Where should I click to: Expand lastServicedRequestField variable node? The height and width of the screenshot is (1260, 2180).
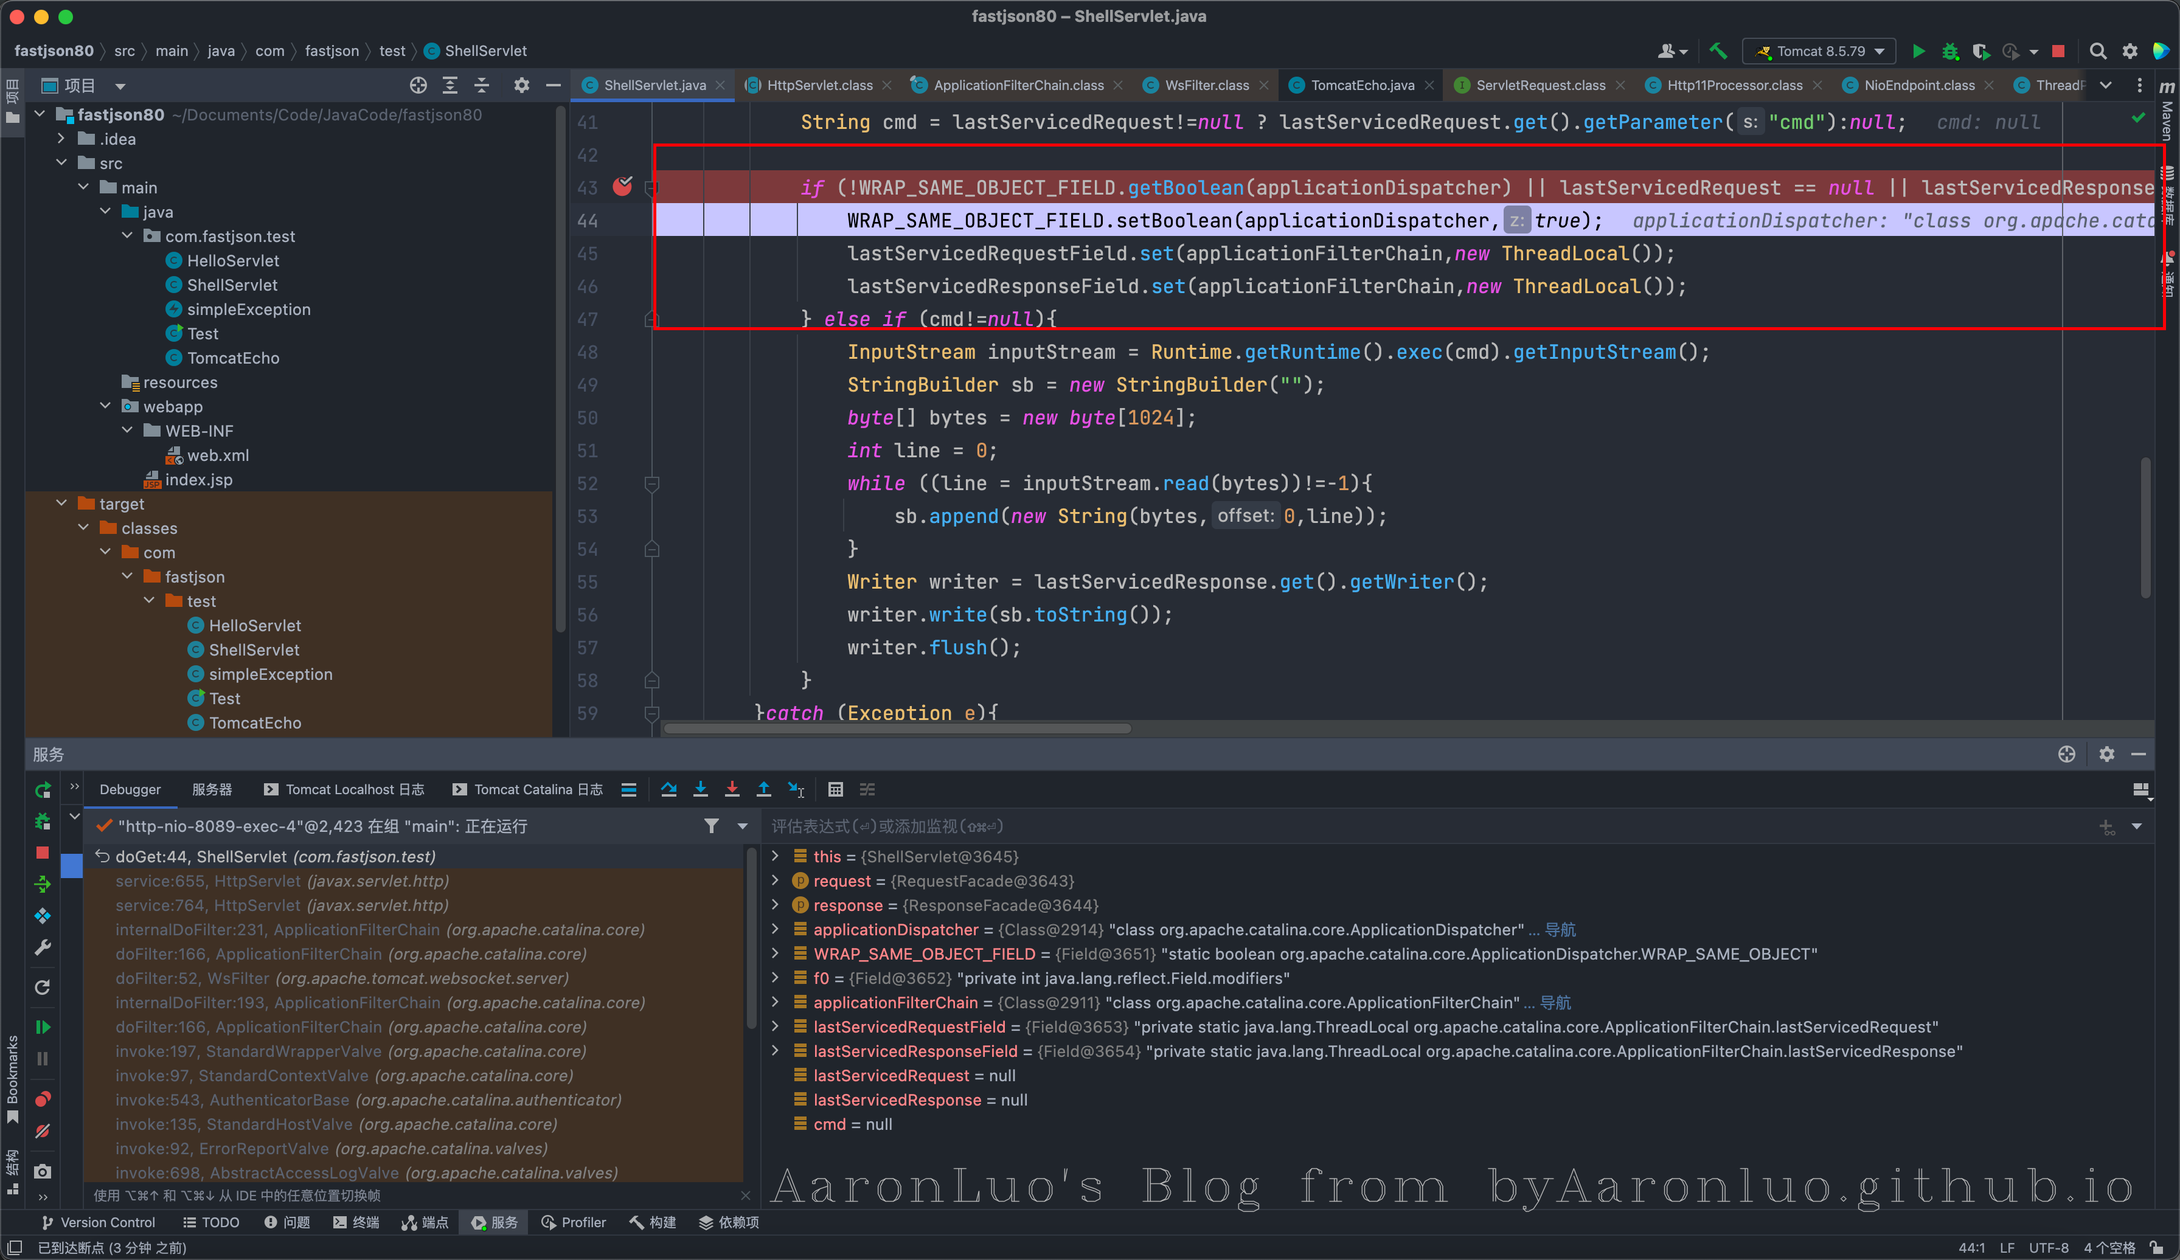(x=775, y=1026)
